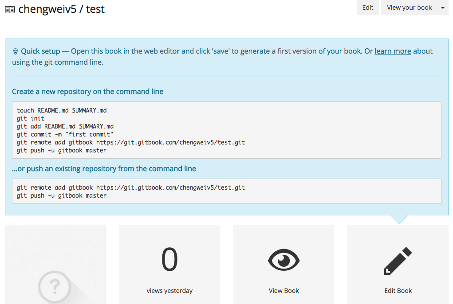Click 'git commit -m "first commit"' line

[x=65, y=134]
